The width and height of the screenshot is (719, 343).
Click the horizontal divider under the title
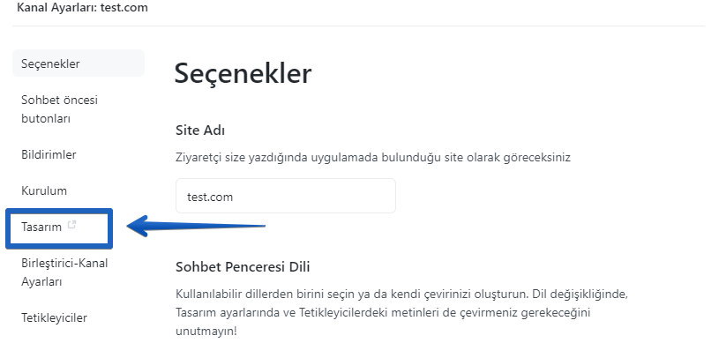coord(358,26)
